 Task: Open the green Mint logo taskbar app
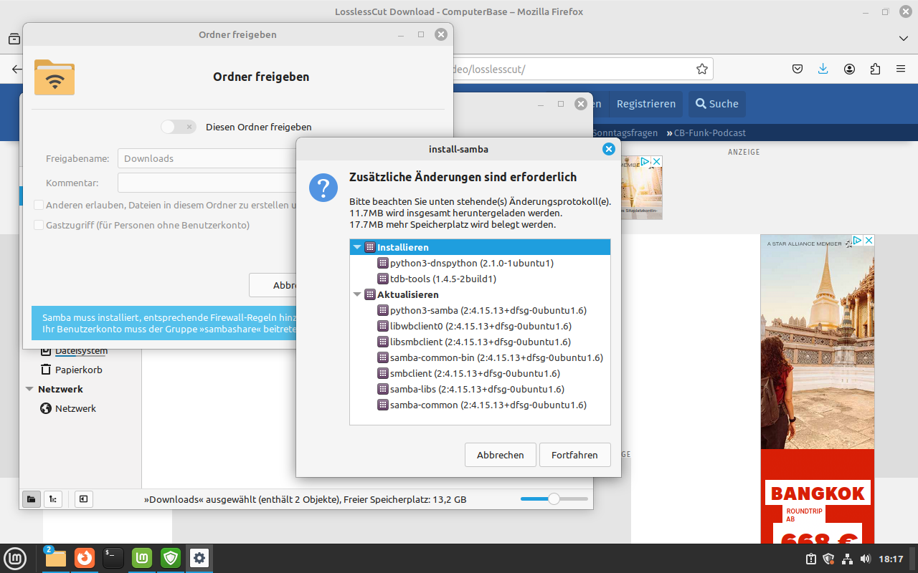(142, 558)
